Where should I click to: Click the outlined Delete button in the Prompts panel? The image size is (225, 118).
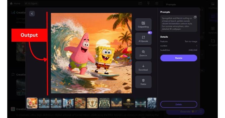coord(179,104)
